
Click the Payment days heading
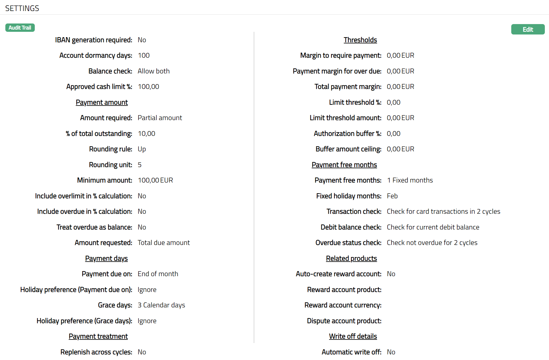pyautogui.click(x=106, y=258)
